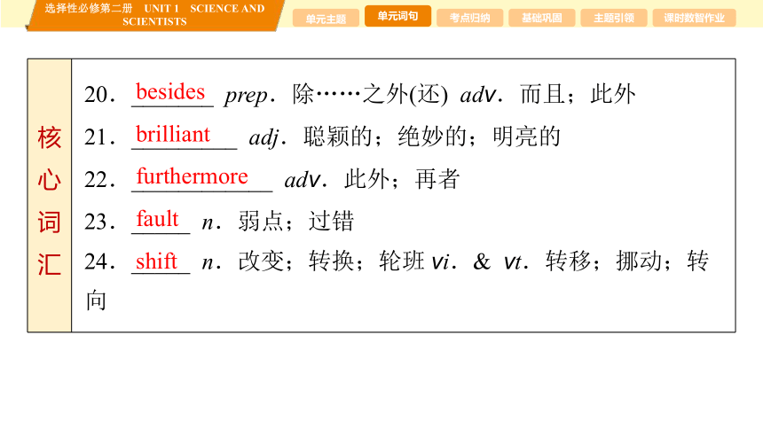This screenshot has height=429, width=763.
Task: Open the 课时数智作业 tab
Action: pos(694,19)
